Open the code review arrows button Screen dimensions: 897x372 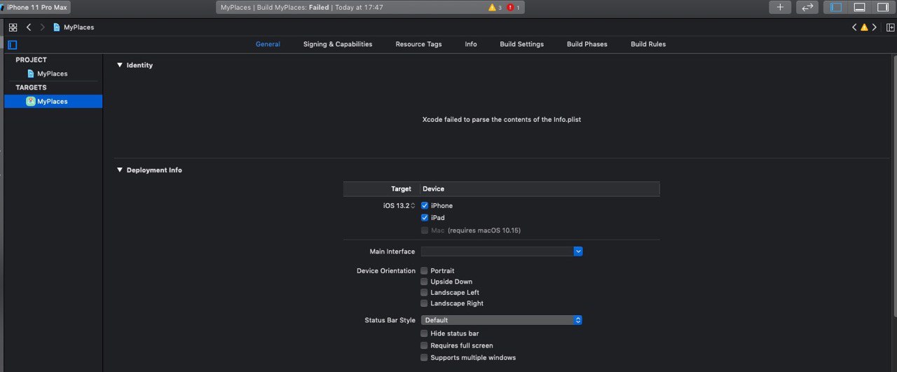point(808,7)
